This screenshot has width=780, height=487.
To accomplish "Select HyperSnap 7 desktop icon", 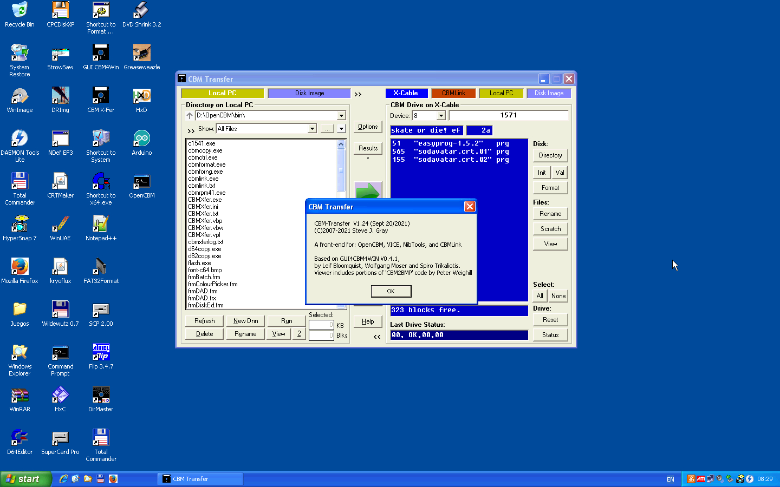I will [x=19, y=228].
